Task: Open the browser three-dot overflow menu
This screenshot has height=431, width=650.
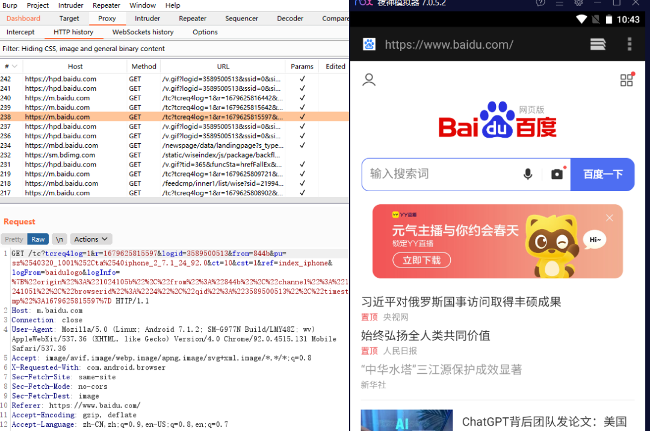Action: click(x=630, y=44)
